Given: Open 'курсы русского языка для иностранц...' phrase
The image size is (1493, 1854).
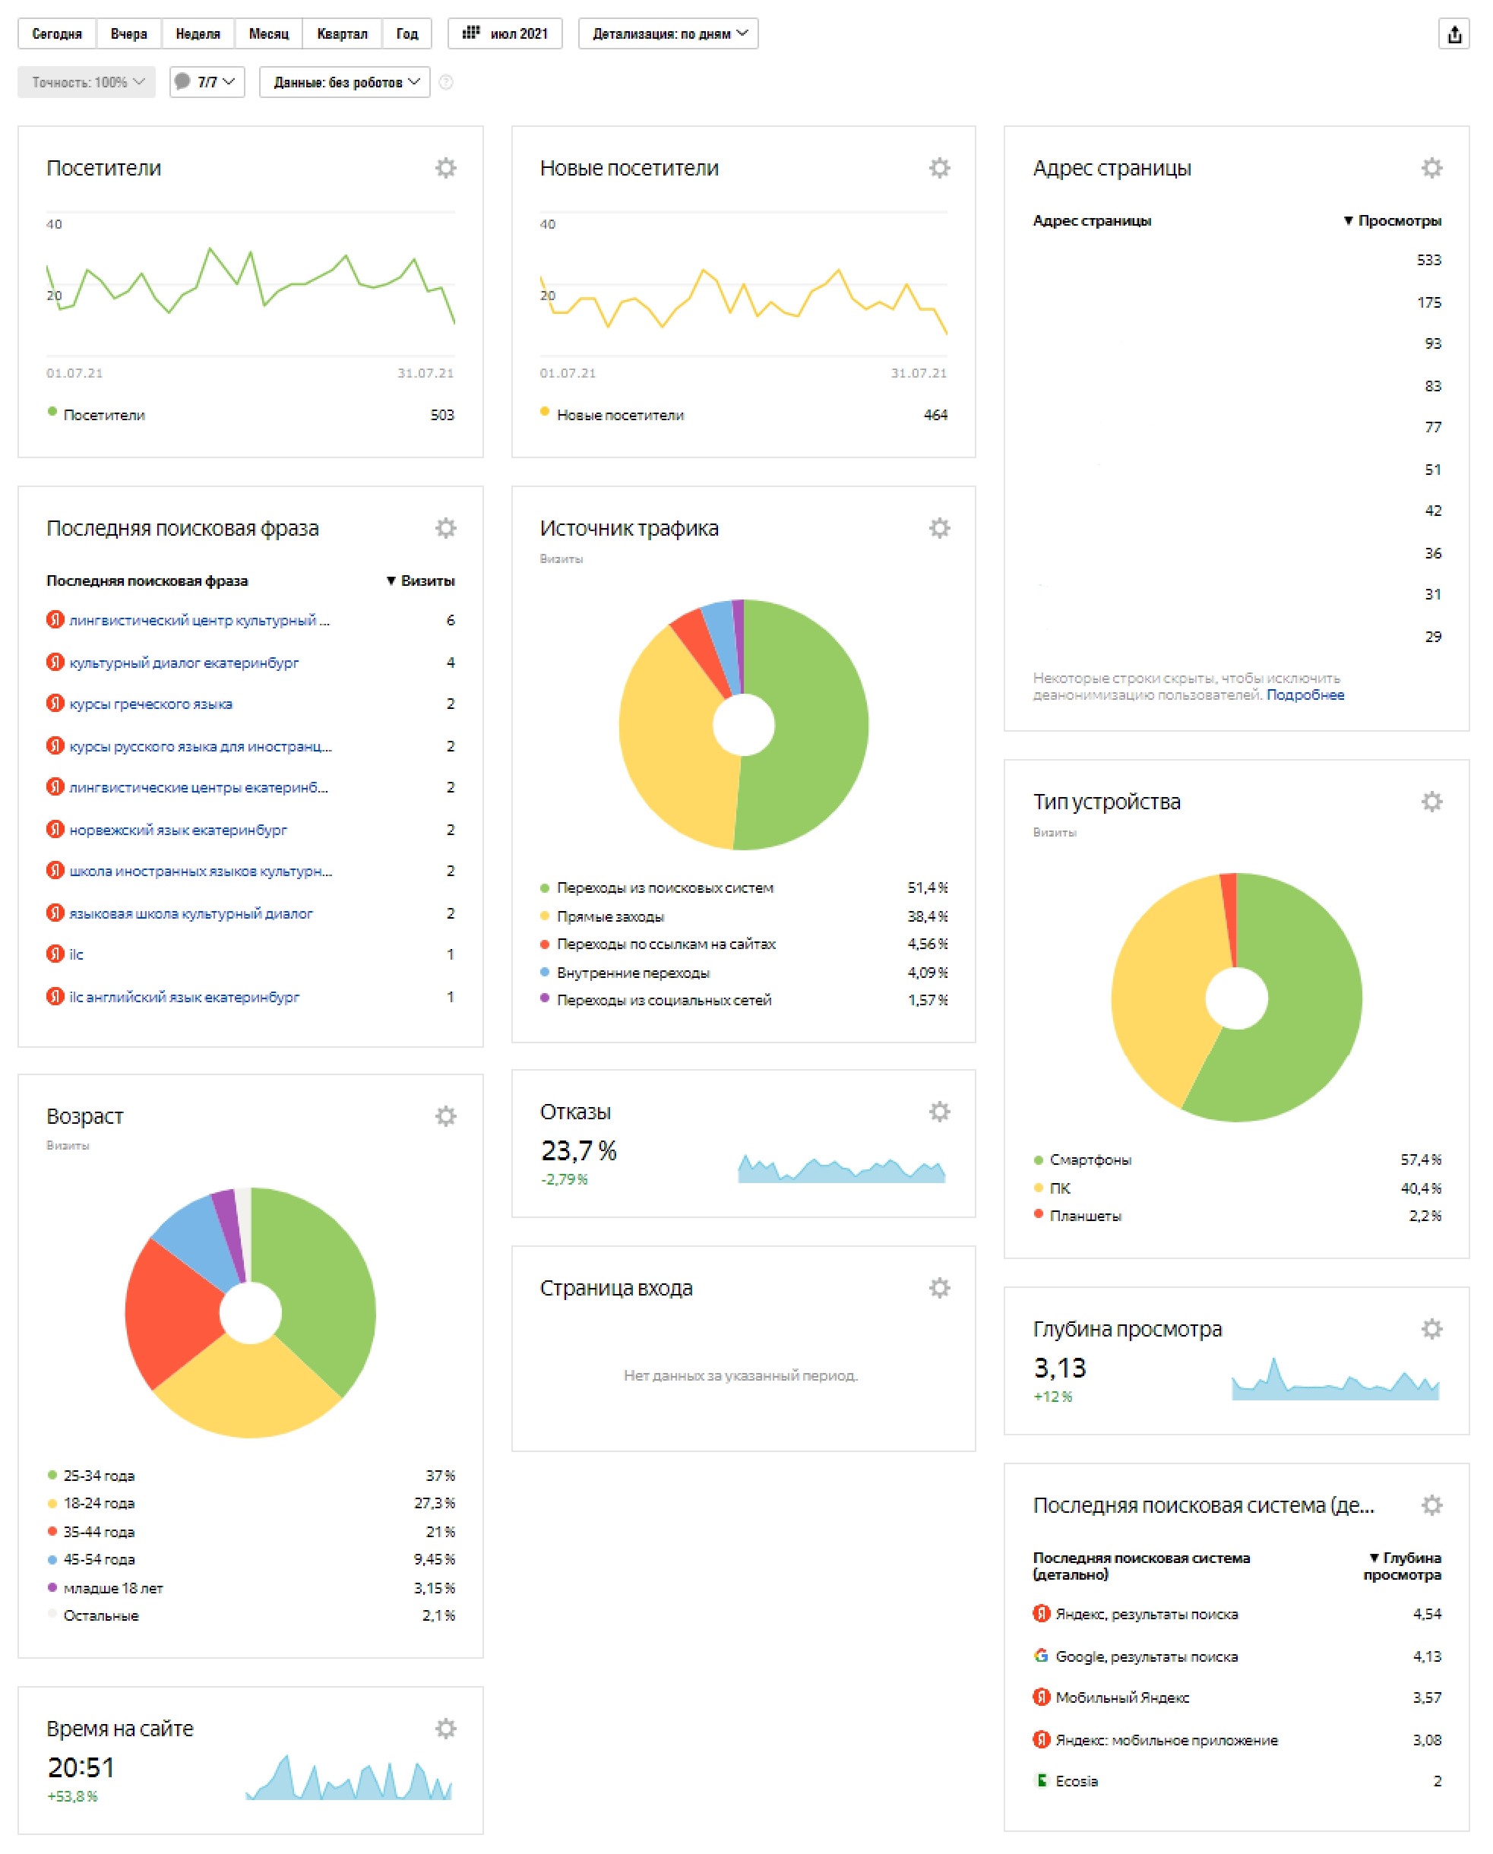Looking at the screenshot, I should pyautogui.click(x=201, y=746).
